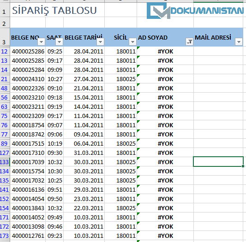
Task: Select cell with belge no 4000013843
Action: pyautogui.click(x=28, y=208)
